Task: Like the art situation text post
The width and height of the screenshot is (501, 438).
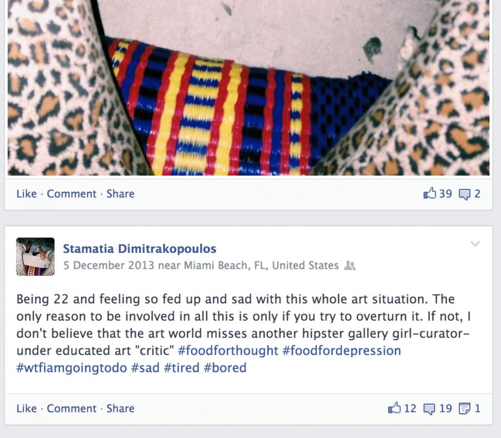Action: click(x=27, y=409)
